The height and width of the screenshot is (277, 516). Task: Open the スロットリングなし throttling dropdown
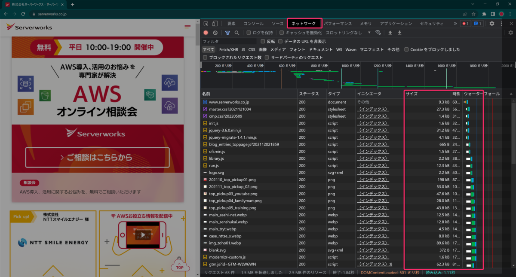click(348, 33)
